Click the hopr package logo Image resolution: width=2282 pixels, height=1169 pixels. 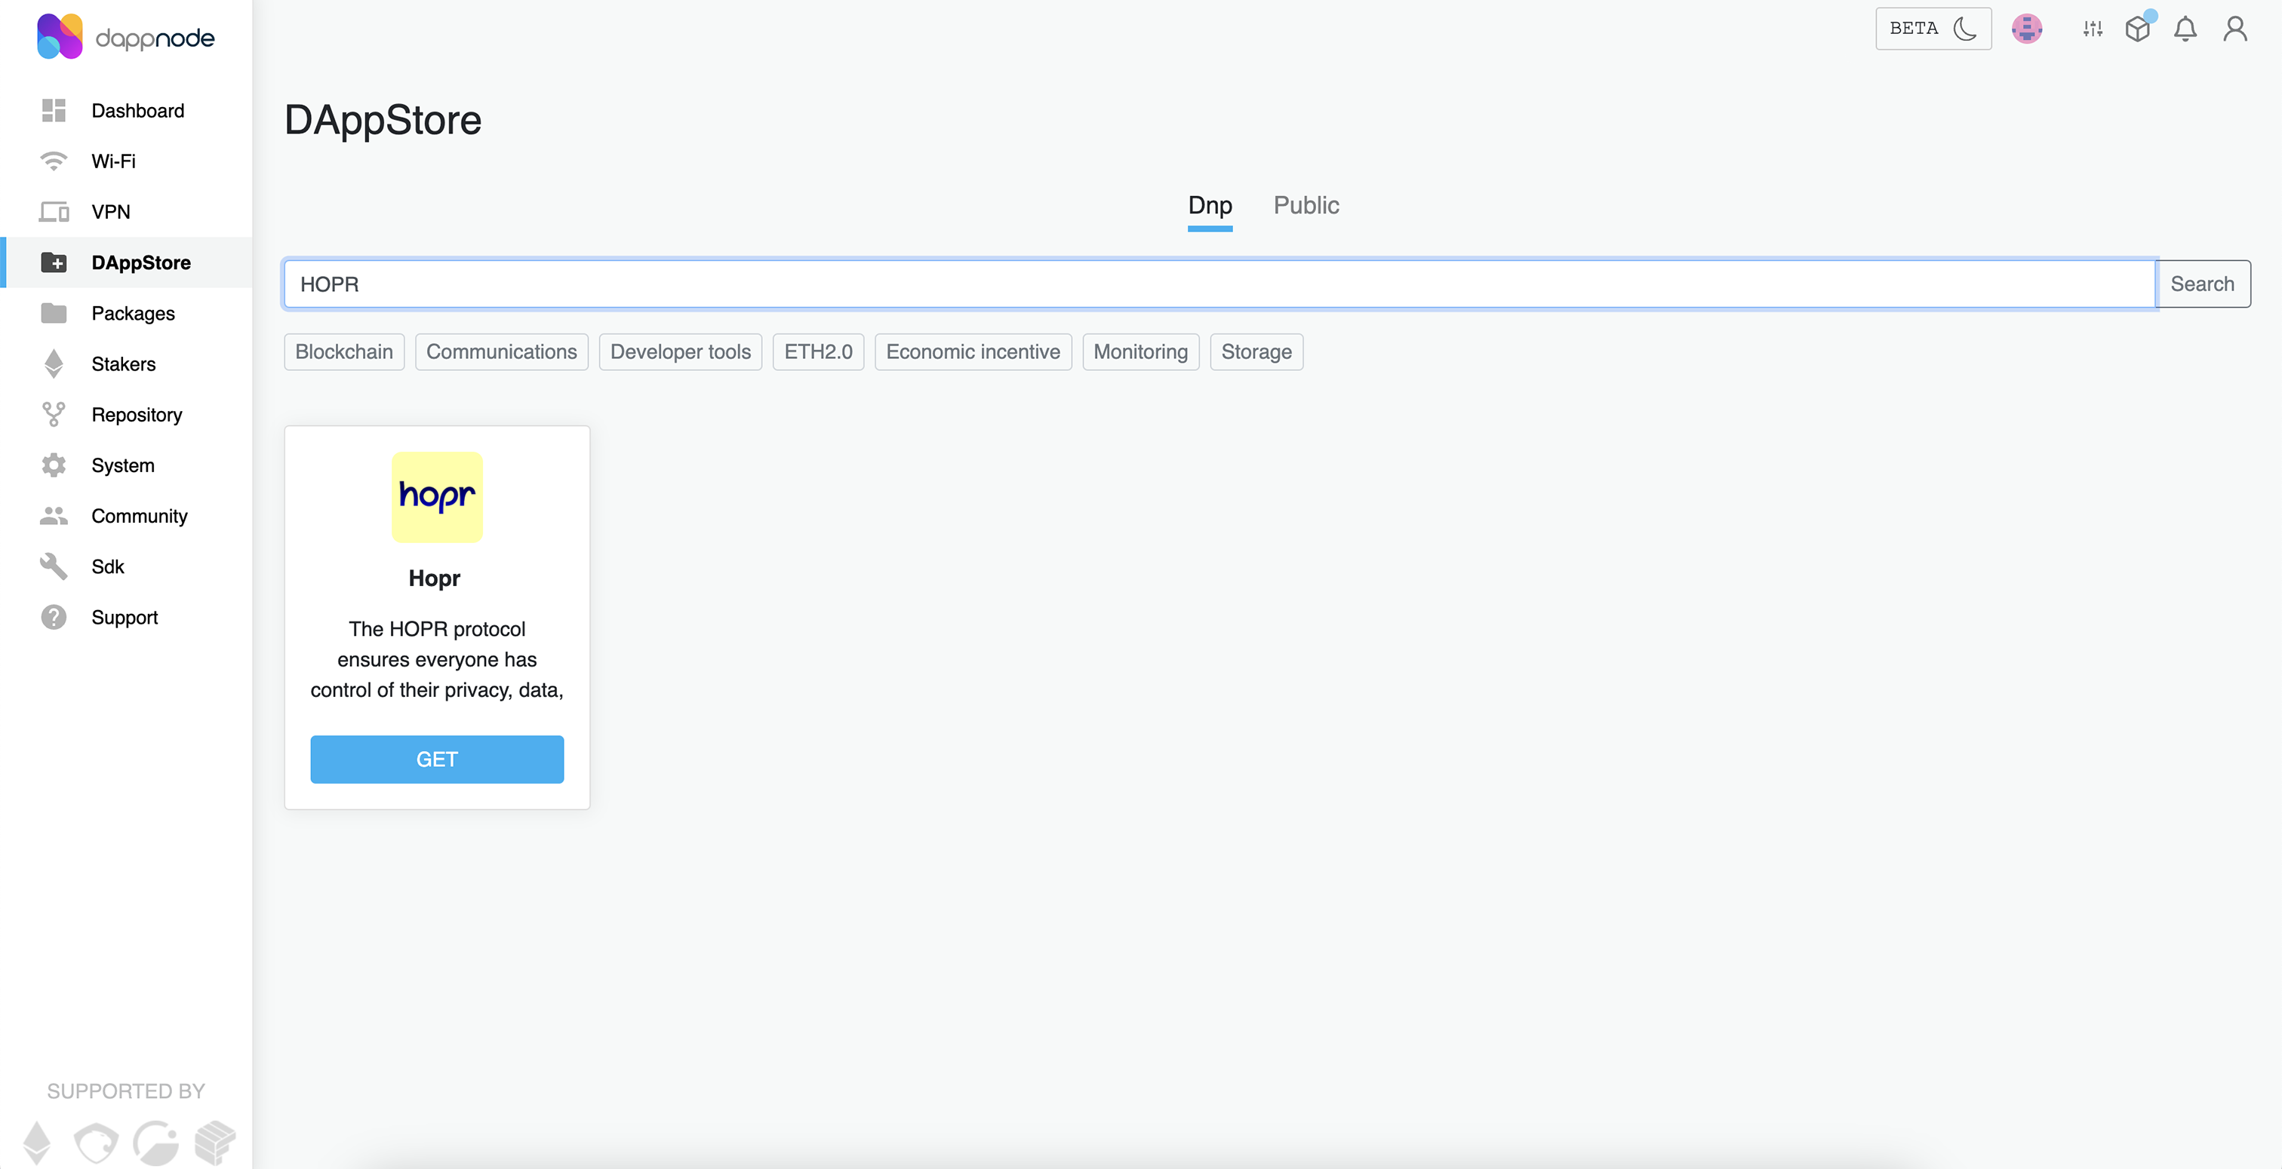[437, 497]
